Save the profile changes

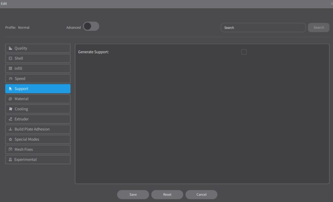[133, 195]
